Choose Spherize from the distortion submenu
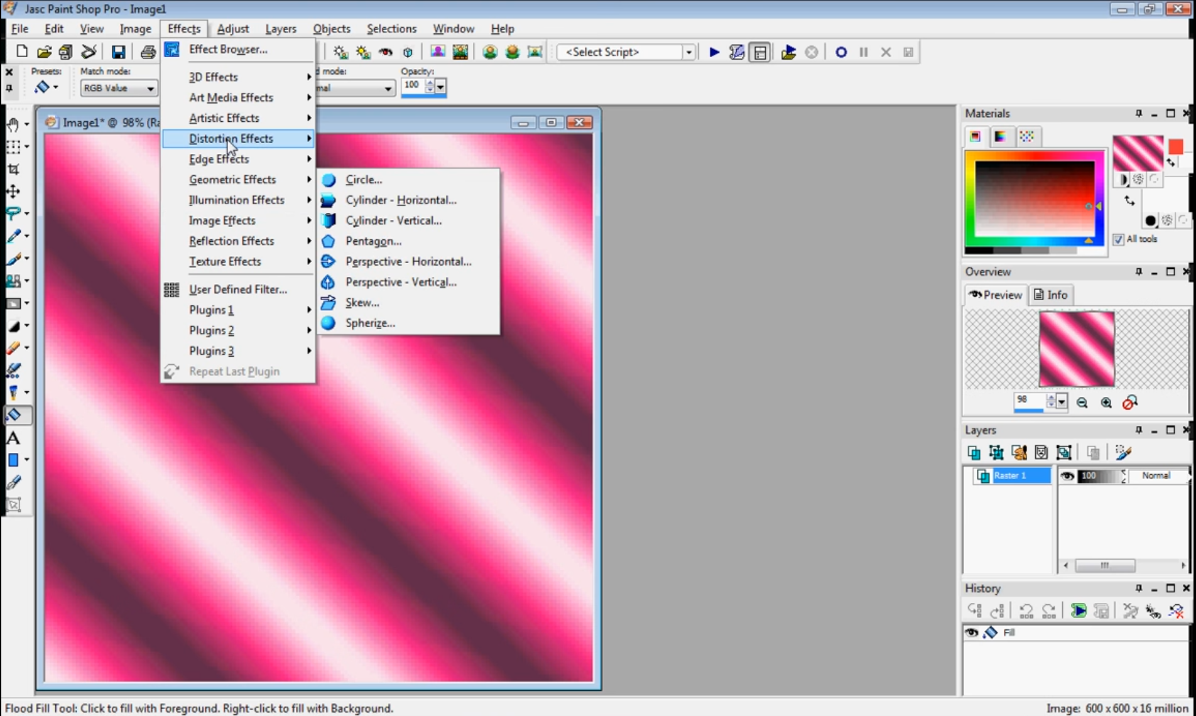Viewport: 1196px width, 716px height. pyautogui.click(x=370, y=323)
